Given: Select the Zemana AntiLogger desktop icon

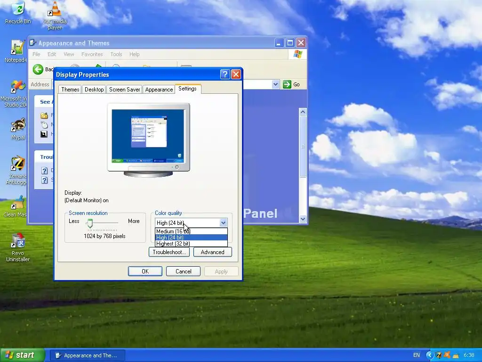Looking at the screenshot, I should coord(17,171).
